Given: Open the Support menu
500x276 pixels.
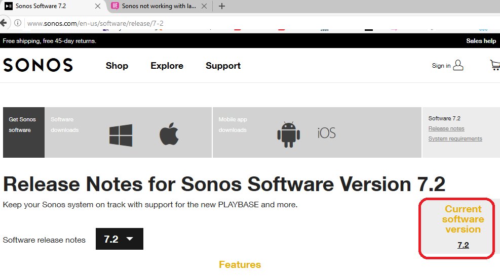Looking at the screenshot, I should [x=223, y=66].
